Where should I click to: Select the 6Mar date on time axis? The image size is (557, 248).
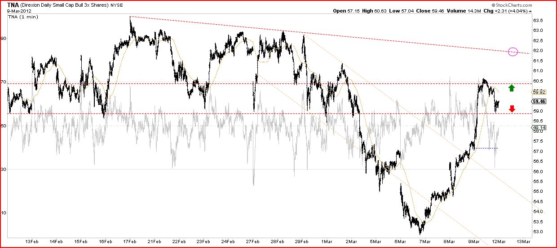399,241
